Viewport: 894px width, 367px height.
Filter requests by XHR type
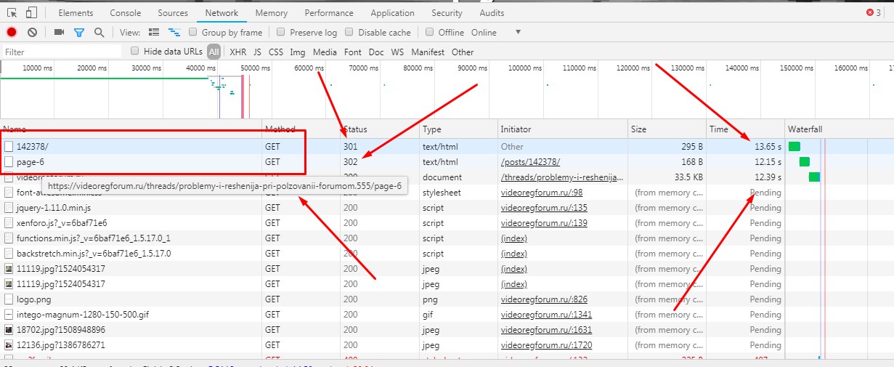click(237, 52)
